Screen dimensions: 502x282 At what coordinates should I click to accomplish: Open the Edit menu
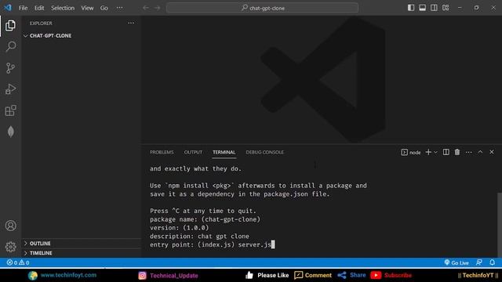(x=39, y=8)
